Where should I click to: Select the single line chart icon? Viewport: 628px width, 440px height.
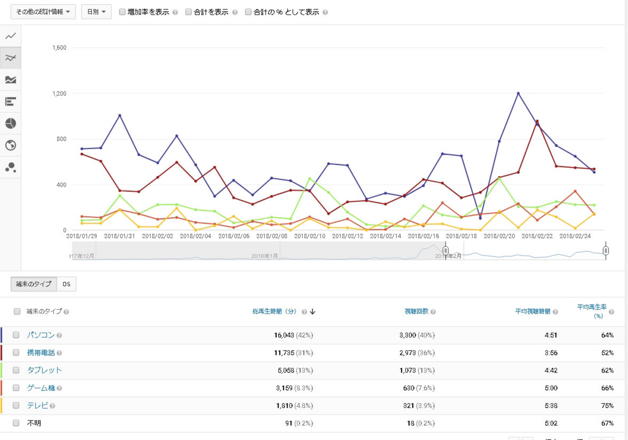[x=10, y=36]
